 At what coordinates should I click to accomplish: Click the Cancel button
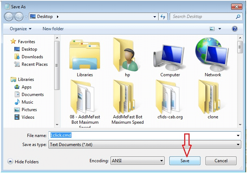click(x=221, y=161)
